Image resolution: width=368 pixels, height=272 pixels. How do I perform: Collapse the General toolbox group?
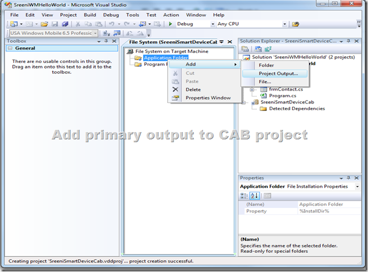click(10, 48)
